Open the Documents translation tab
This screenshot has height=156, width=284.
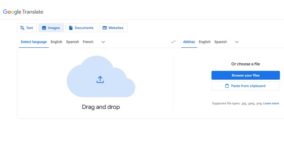[81, 28]
